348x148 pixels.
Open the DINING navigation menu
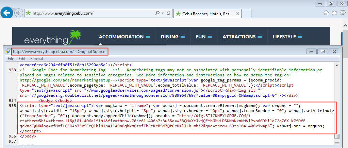pyautogui.click(x=173, y=37)
